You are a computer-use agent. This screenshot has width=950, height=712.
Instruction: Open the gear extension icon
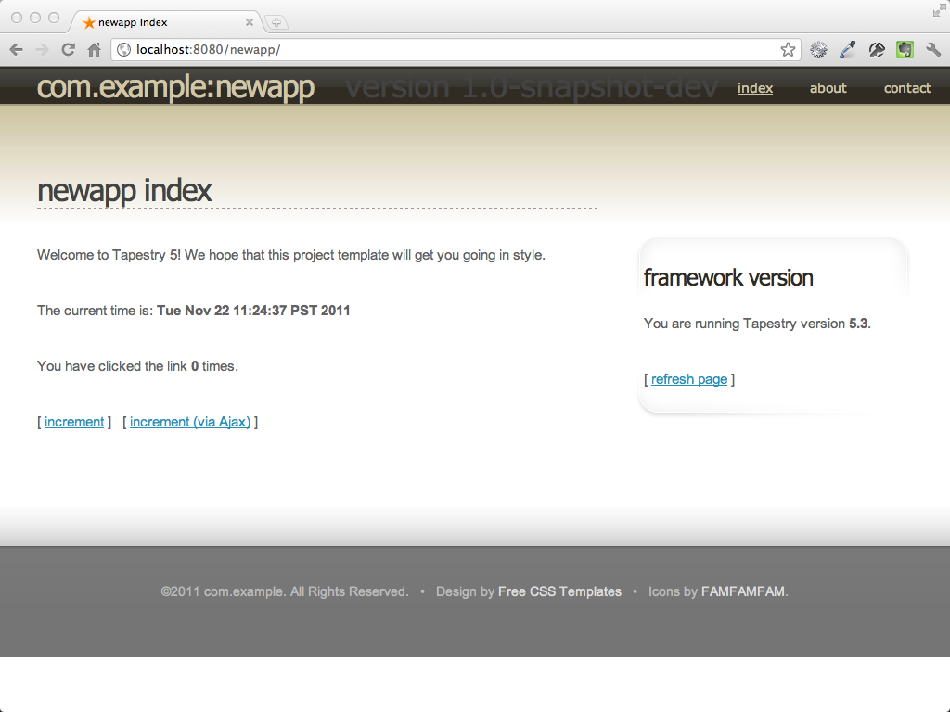pos(818,50)
